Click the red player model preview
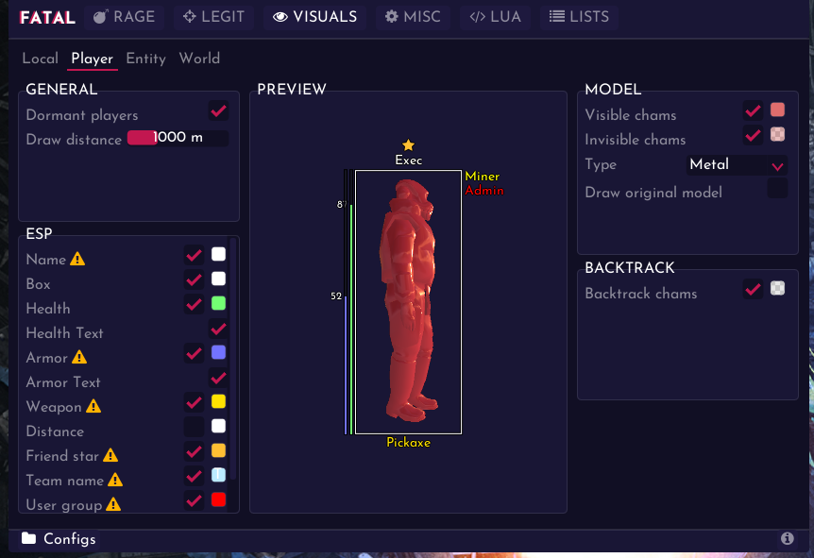The height and width of the screenshot is (558, 814). click(x=409, y=300)
